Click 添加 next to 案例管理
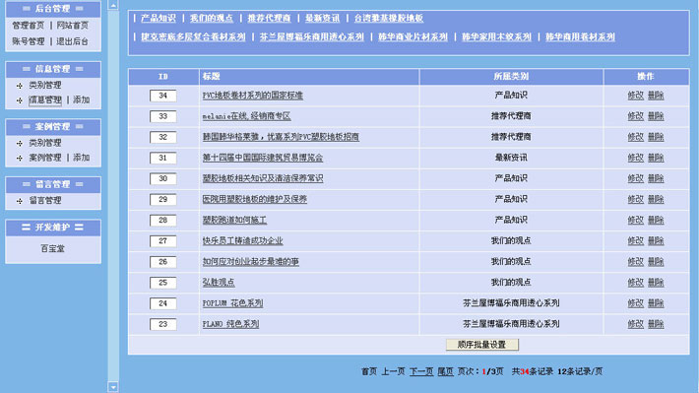The width and height of the screenshot is (699, 393). tap(81, 158)
